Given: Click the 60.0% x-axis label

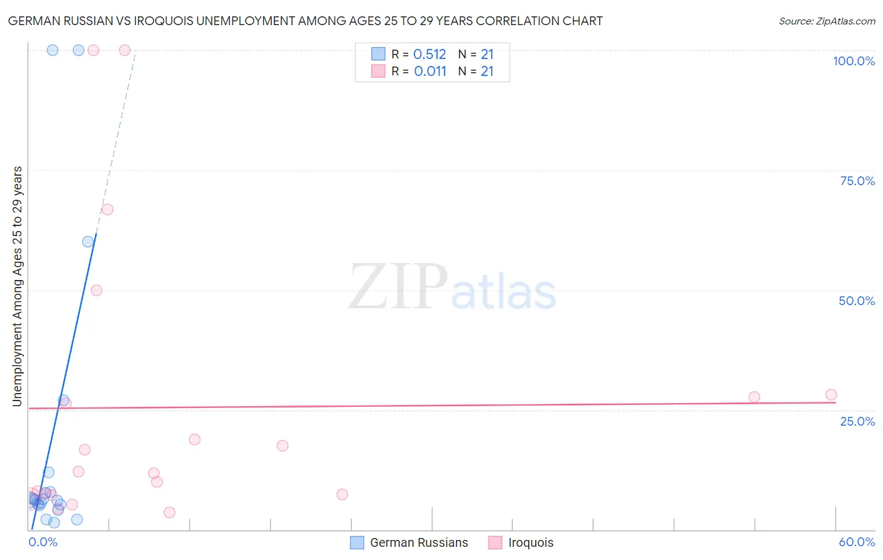Looking at the screenshot, I should [857, 542].
